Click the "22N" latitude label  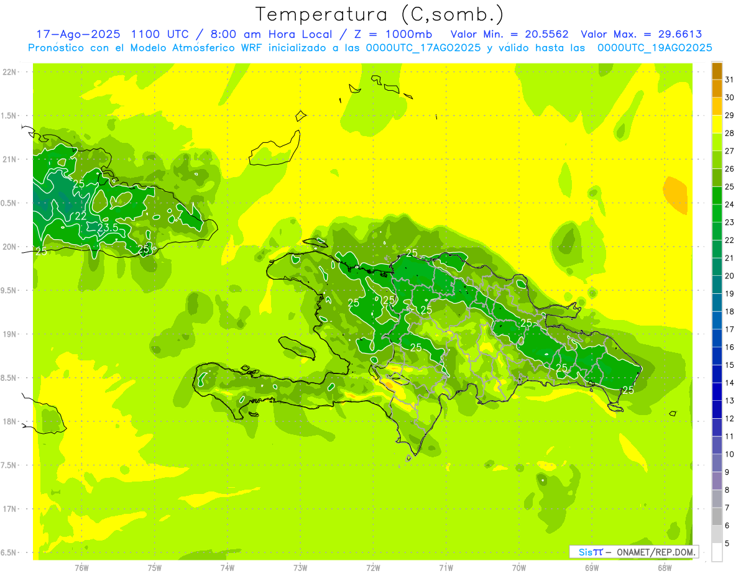coord(10,72)
